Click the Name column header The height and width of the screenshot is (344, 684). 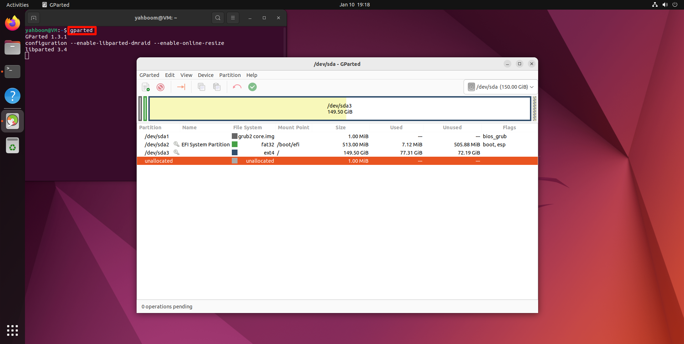[189, 127]
